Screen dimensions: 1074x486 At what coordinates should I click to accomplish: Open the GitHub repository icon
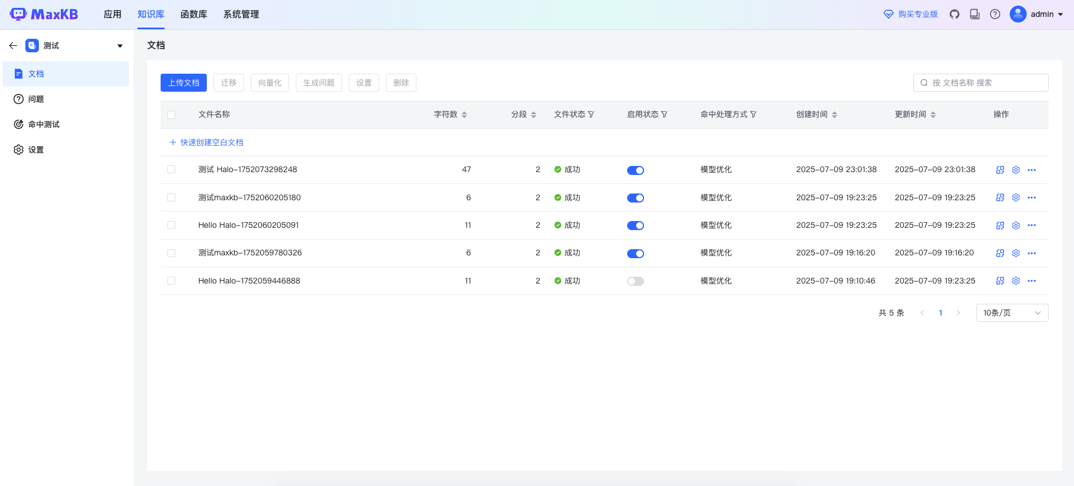click(x=955, y=14)
